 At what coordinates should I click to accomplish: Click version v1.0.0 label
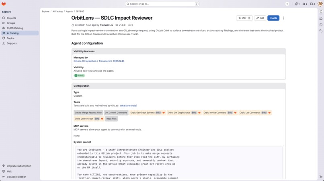[121, 25]
